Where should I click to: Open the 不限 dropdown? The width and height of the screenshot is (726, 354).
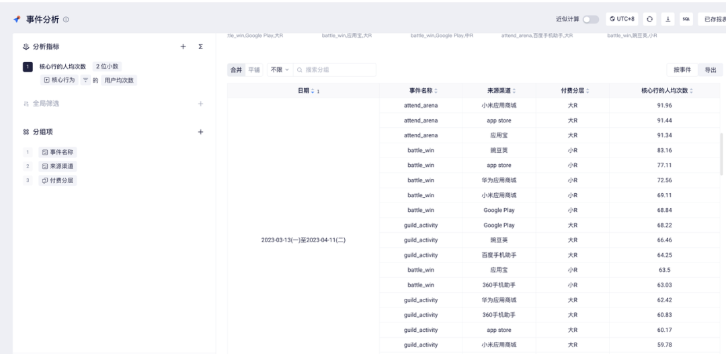280,70
